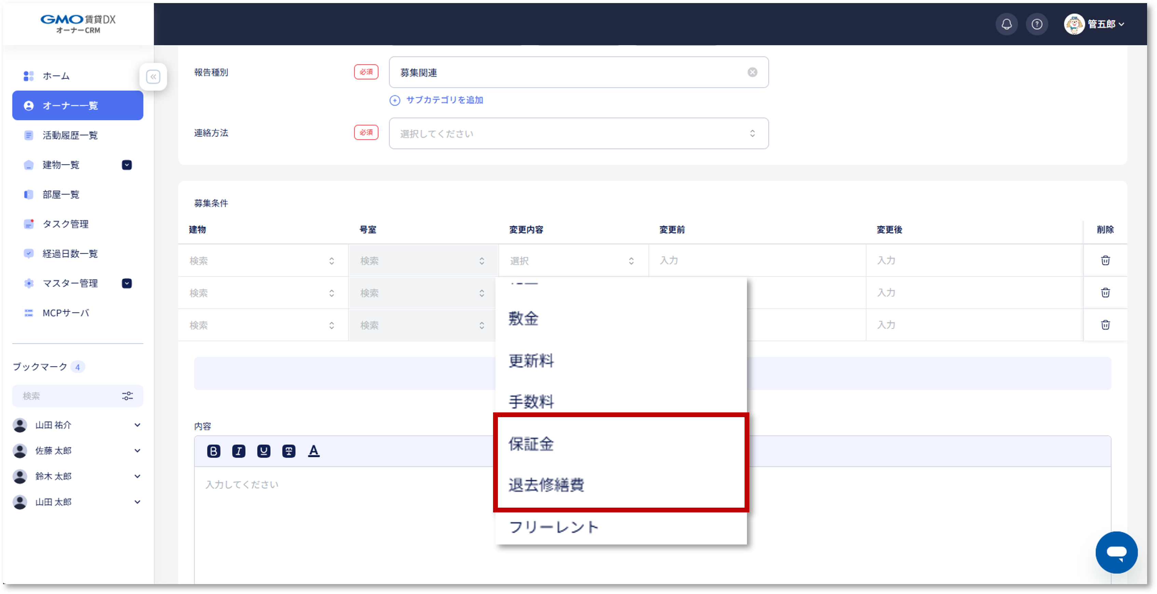The width and height of the screenshot is (1157, 594).
Task: Go to ホーム in the sidebar
Action: 77,76
